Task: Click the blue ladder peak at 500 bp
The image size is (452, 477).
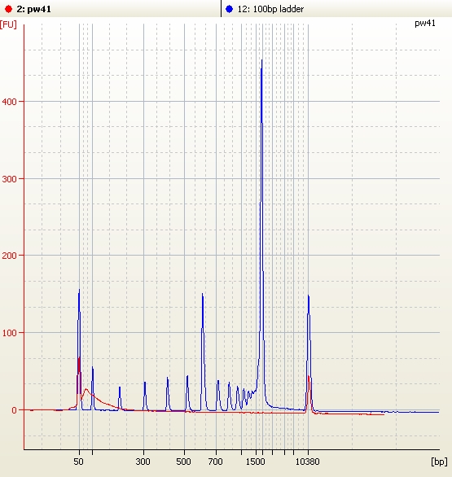Action: click(x=187, y=393)
